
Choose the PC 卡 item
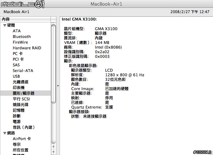(18, 54)
